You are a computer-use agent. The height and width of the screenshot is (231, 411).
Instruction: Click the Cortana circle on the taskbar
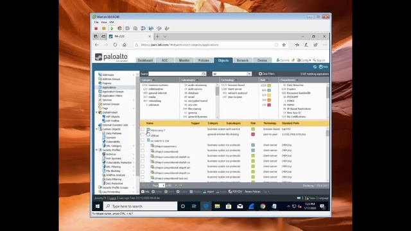coord(183,207)
